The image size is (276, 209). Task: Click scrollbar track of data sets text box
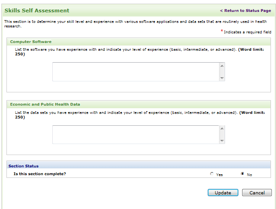[222, 134]
